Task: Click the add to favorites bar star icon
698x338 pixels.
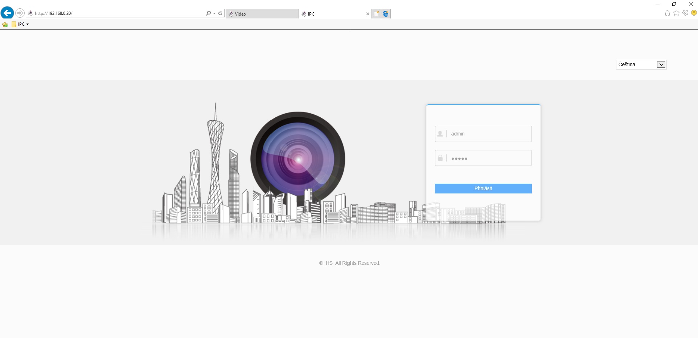Action: pyautogui.click(x=5, y=24)
